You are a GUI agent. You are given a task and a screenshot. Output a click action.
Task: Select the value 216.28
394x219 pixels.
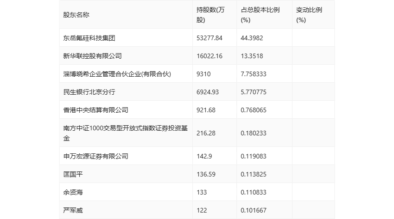point(206,133)
